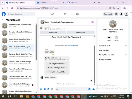Screen dimensions: 132x99
Task: Open the tab search dropdown arrow
Action: (x=3, y=3)
